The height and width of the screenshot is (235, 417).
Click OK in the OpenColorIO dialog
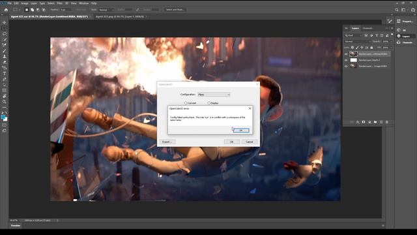tap(232, 142)
